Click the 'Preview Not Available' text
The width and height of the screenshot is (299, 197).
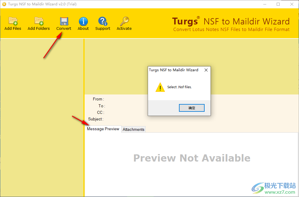pyautogui.click(x=192, y=158)
